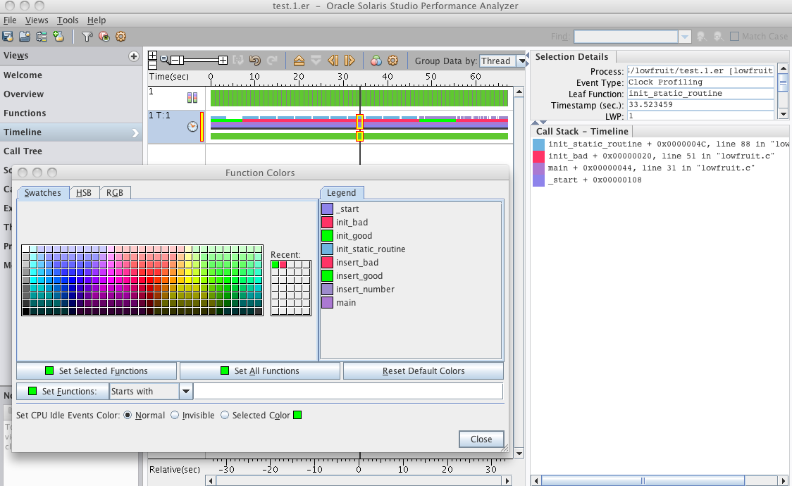This screenshot has width=792, height=486.
Task: Click the Aggregate Experiments toolbar icon
Action: pos(58,37)
